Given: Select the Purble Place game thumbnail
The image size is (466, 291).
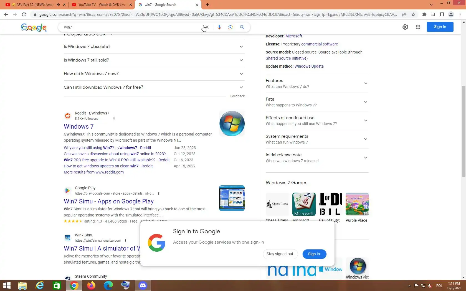Looking at the screenshot, I should 357,204.
